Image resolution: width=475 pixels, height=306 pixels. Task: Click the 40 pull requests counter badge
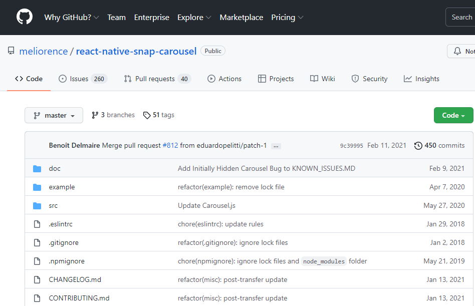pyautogui.click(x=184, y=79)
